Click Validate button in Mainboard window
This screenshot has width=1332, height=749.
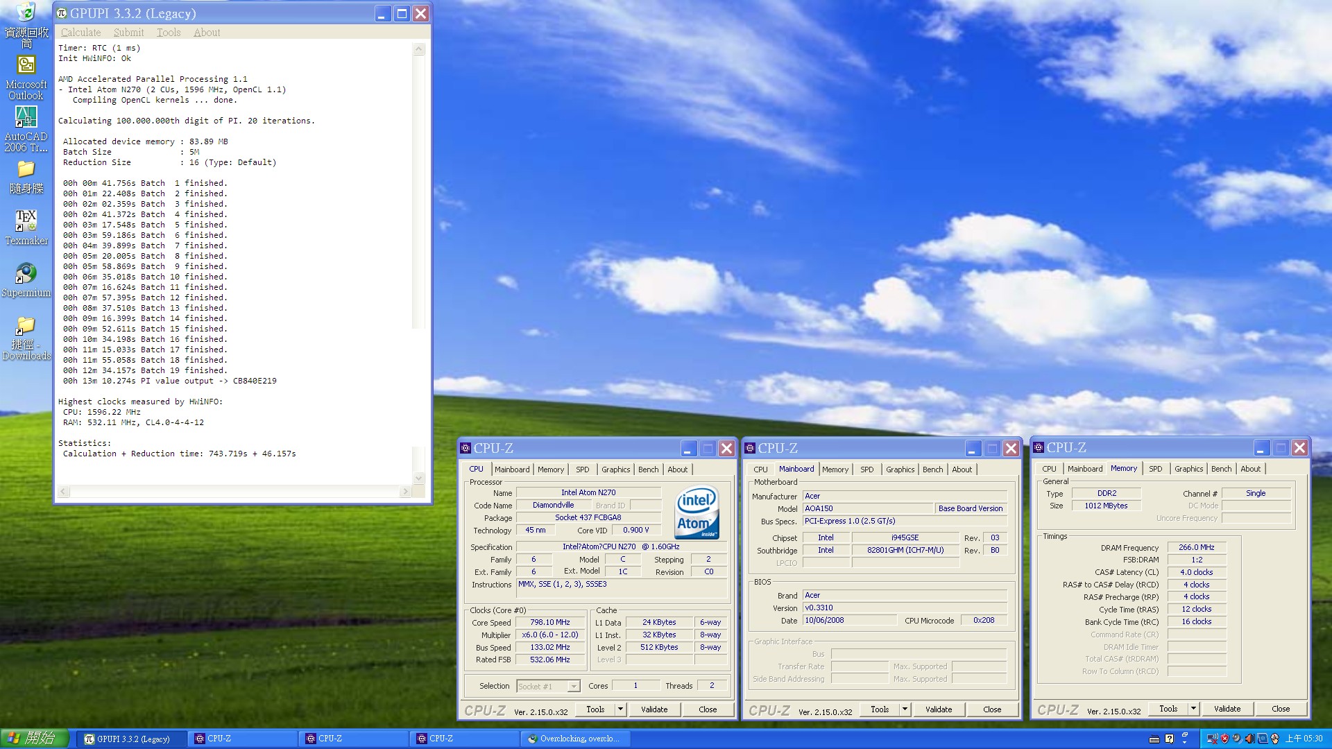(x=939, y=709)
